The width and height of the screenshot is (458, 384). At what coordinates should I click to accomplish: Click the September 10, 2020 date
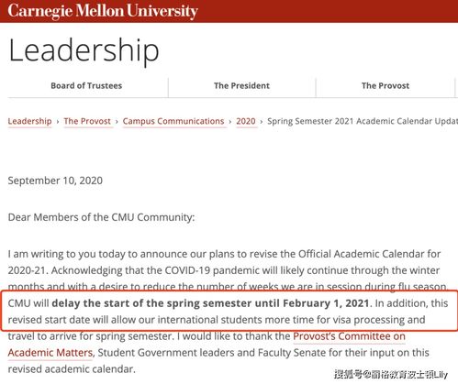click(55, 181)
